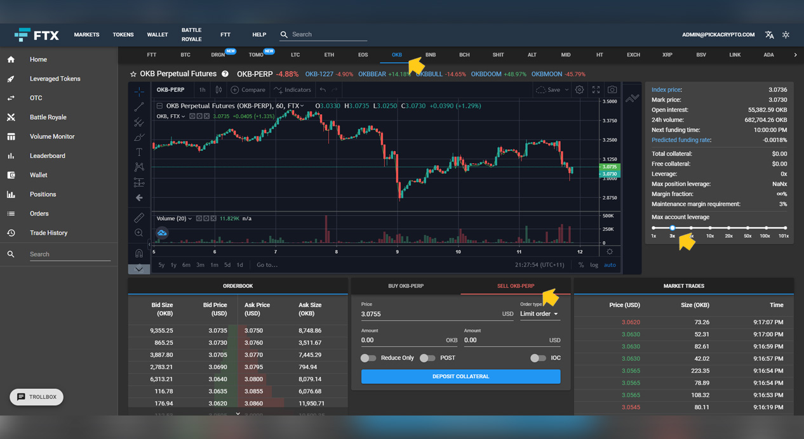Click the blue cloud chart watermark button
804x439 pixels.
pos(162,233)
